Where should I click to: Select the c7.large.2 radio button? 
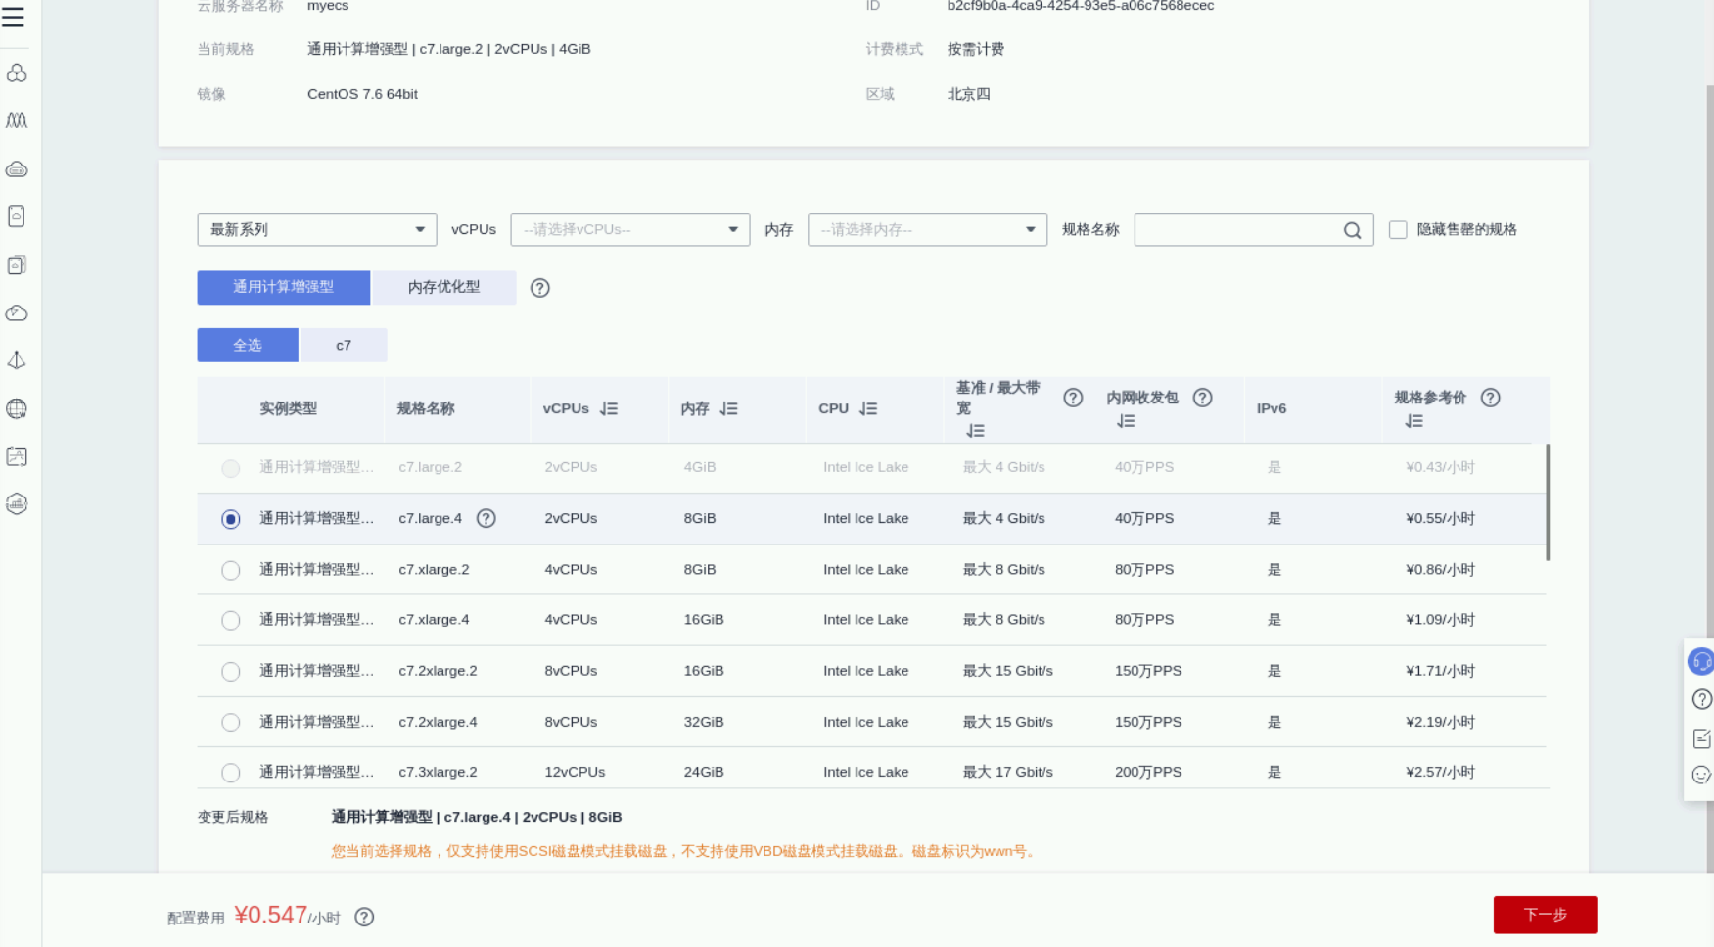[230, 468]
